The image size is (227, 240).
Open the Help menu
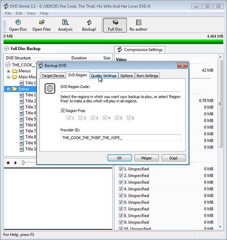click(x=44, y=13)
